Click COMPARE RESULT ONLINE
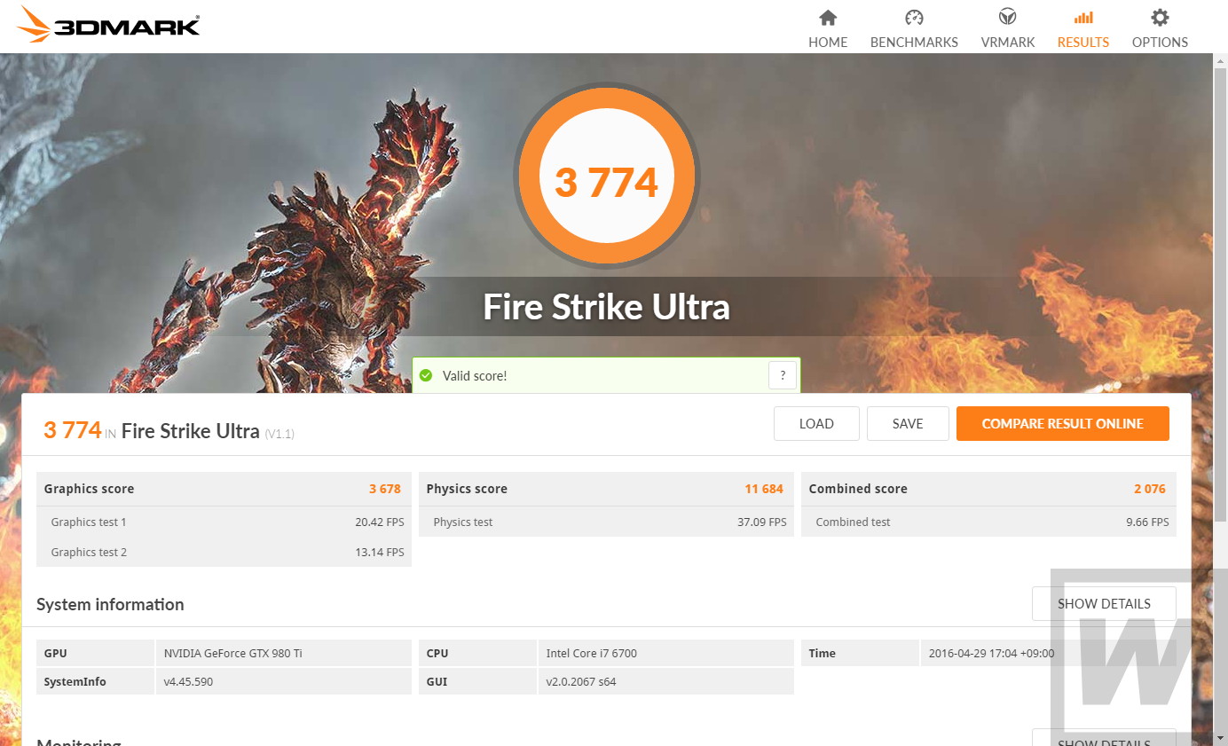The image size is (1228, 746). pos(1063,424)
